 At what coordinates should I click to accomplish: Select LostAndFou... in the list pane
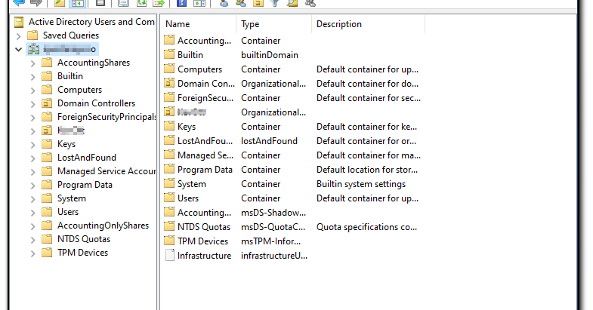tap(205, 141)
